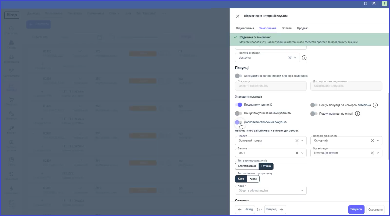The width and height of the screenshot is (390, 216).
Task: Click the panel title Підключення інтеграції KeyCRM
Action: tap(266, 16)
